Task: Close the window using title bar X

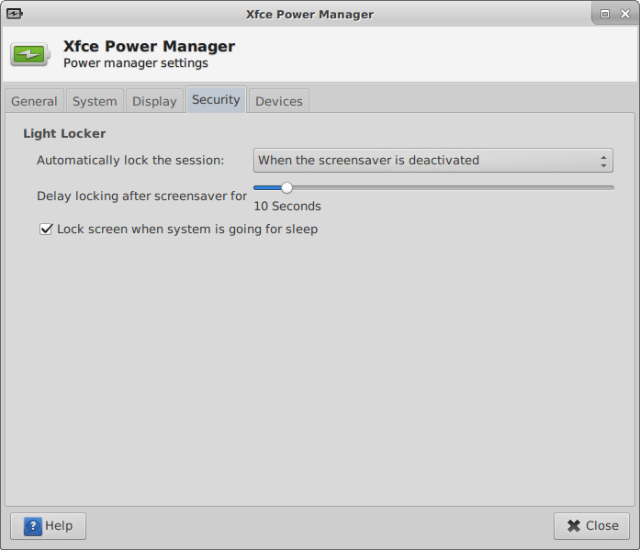Action: pos(624,14)
